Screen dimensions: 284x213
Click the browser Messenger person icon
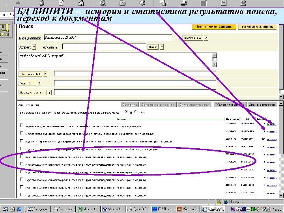tap(243, 3)
